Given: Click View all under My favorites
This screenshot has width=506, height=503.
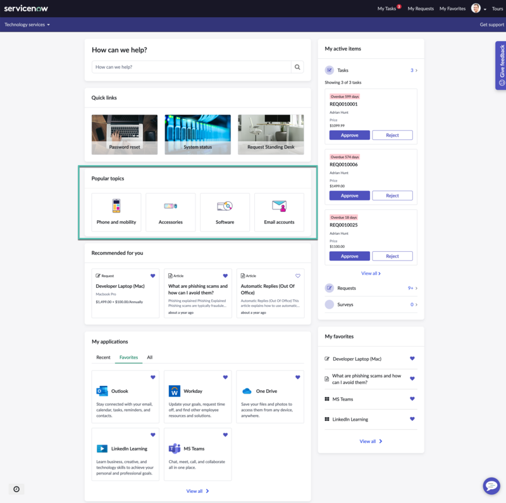Looking at the screenshot, I should click(x=371, y=442).
